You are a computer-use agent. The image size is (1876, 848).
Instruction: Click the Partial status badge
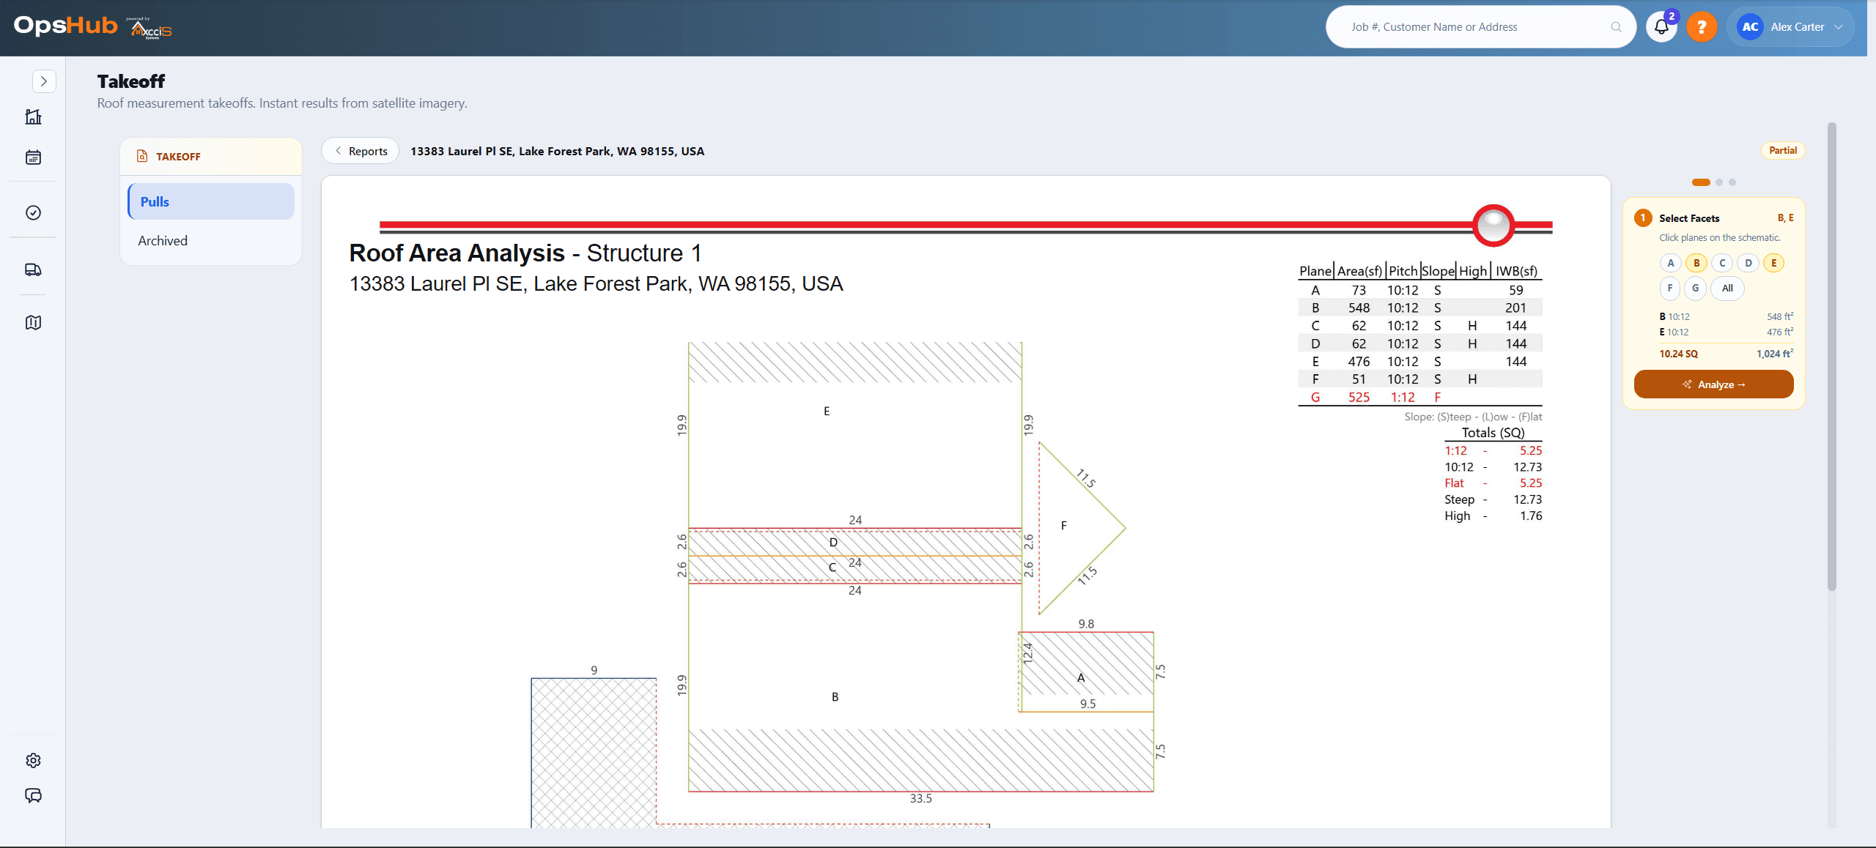click(1782, 150)
